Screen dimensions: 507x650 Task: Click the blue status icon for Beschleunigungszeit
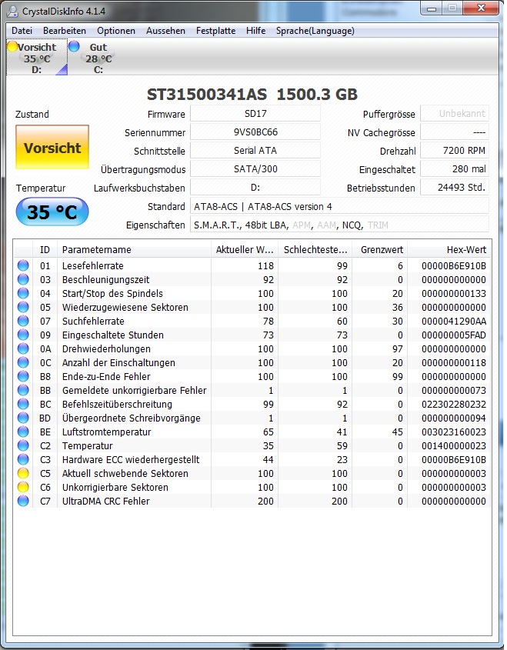pos(23,279)
